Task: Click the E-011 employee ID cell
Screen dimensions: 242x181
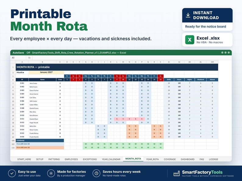Action: click(22, 119)
